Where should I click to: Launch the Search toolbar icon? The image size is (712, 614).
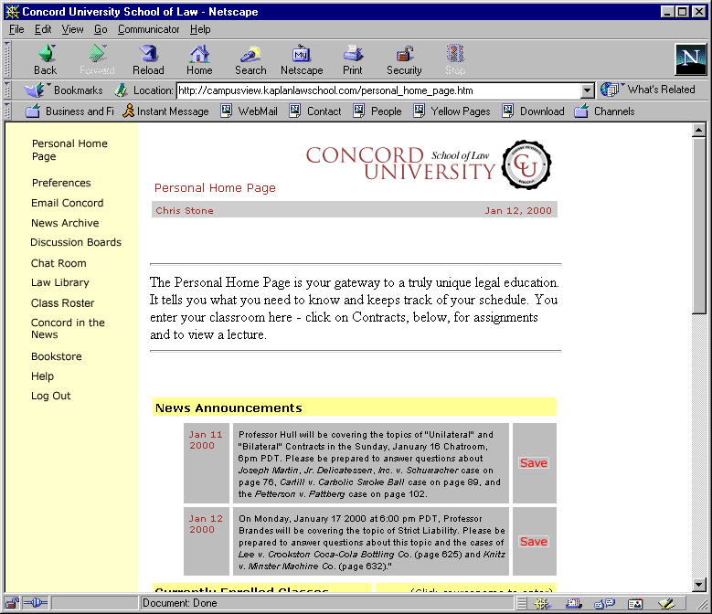(250, 59)
